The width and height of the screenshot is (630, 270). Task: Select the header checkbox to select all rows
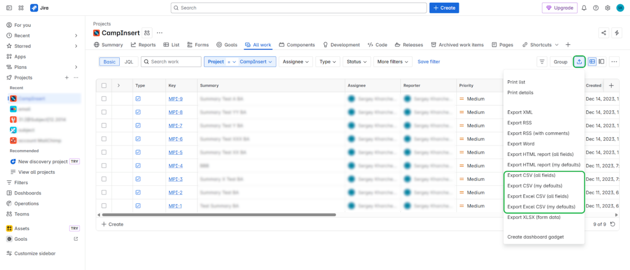click(104, 85)
